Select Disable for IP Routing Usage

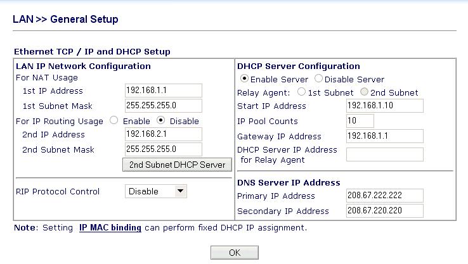[x=160, y=120]
